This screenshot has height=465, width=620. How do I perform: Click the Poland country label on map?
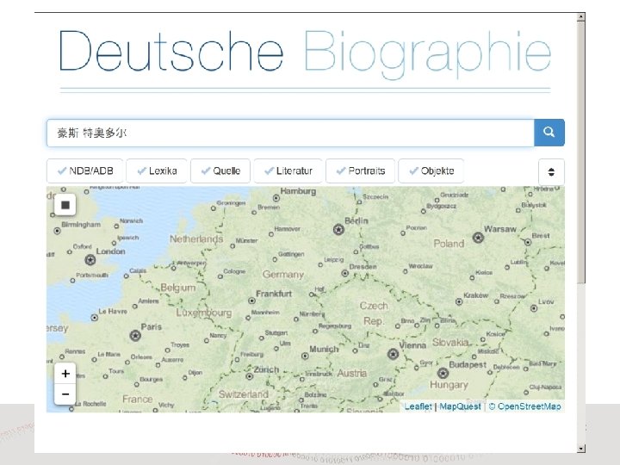[449, 244]
